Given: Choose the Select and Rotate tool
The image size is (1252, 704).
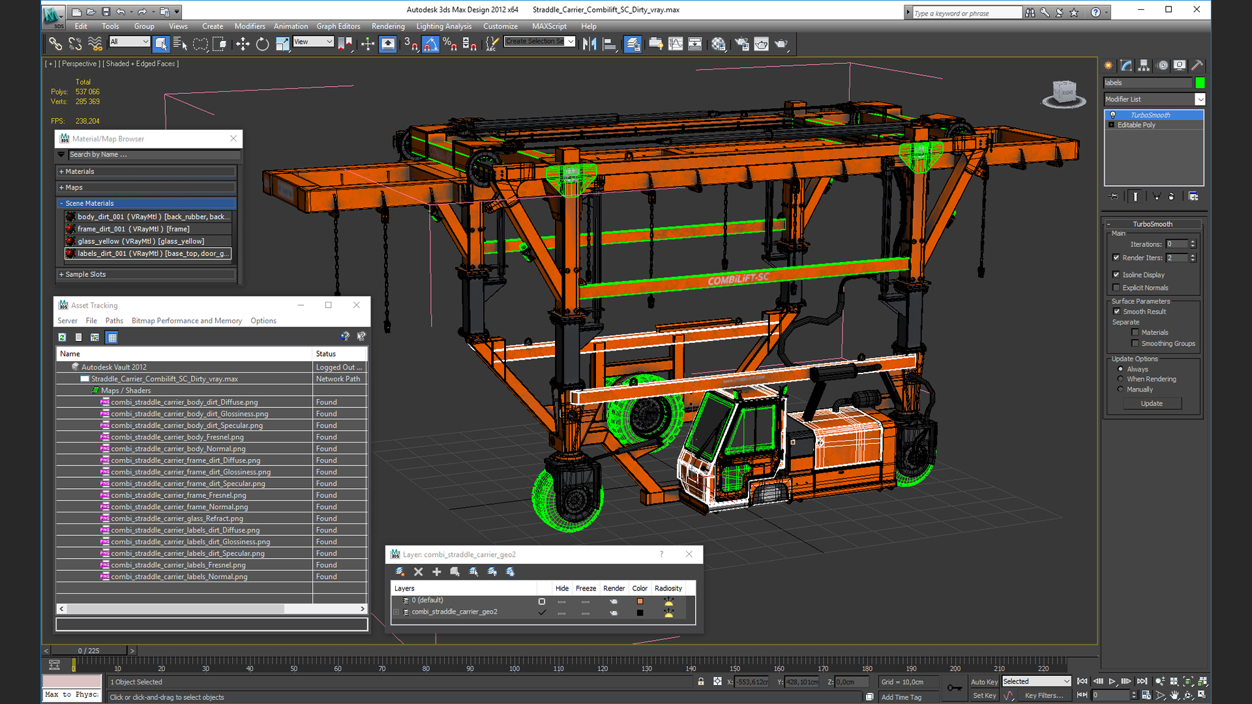Looking at the screenshot, I should click(x=262, y=44).
